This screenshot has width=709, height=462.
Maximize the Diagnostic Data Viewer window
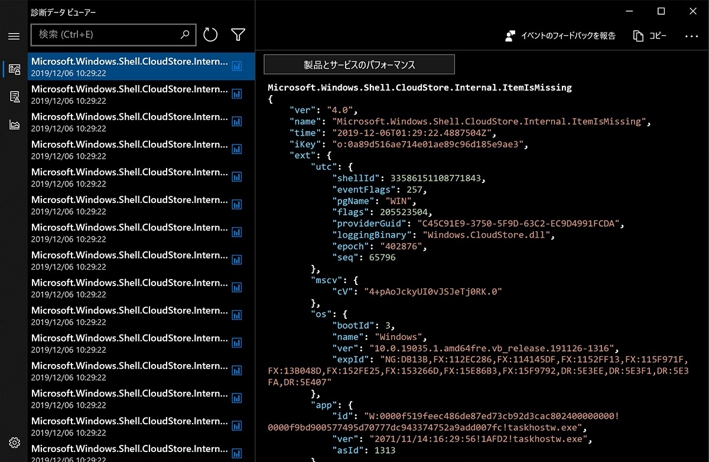[661, 11]
